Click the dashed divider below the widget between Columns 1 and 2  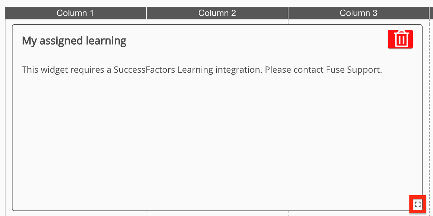tap(147, 213)
